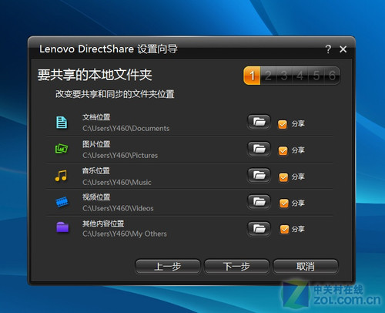Image resolution: width=385 pixels, height=313 pixels.
Task: Click path C:\Users\Y460\Pictures
Action: pos(120,155)
